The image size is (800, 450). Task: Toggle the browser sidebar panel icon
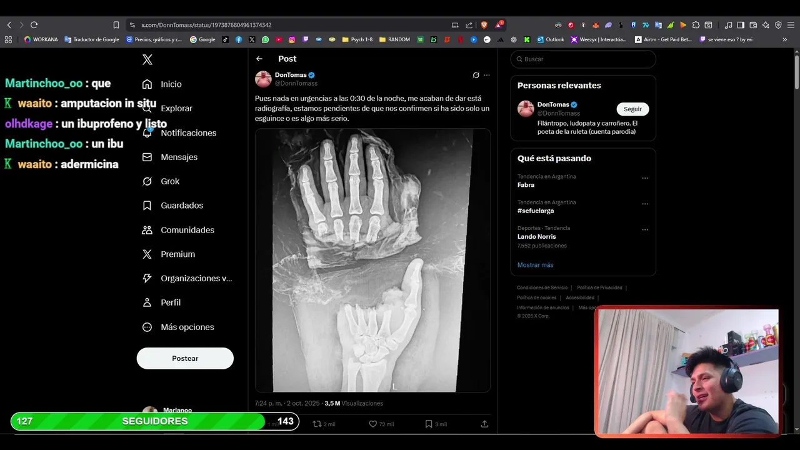pyautogui.click(x=741, y=25)
